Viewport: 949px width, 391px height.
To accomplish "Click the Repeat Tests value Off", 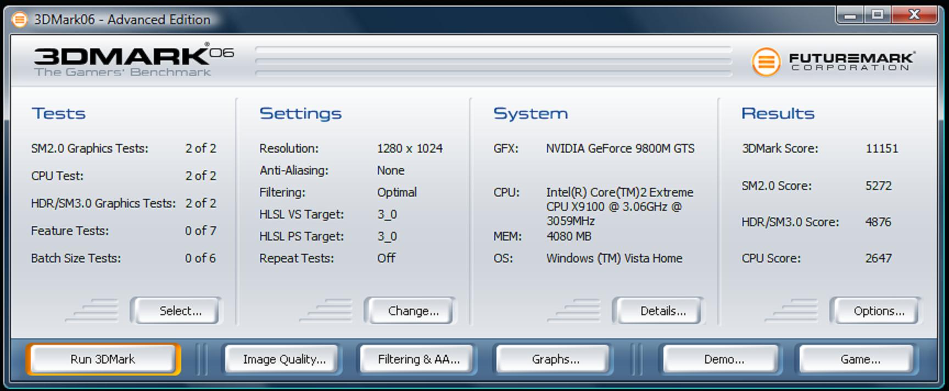I will coord(386,258).
